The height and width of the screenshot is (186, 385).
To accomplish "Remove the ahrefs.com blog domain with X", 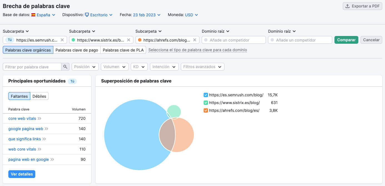I will click(195, 40).
